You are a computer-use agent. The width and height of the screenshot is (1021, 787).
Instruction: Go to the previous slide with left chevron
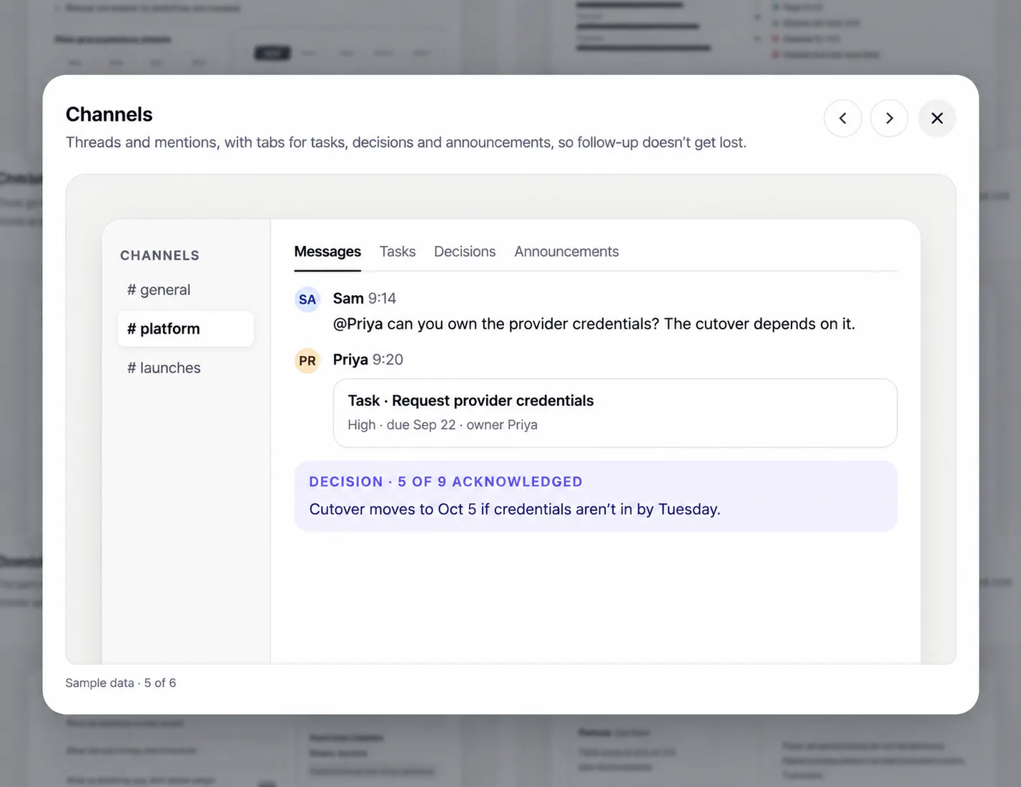click(843, 118)
